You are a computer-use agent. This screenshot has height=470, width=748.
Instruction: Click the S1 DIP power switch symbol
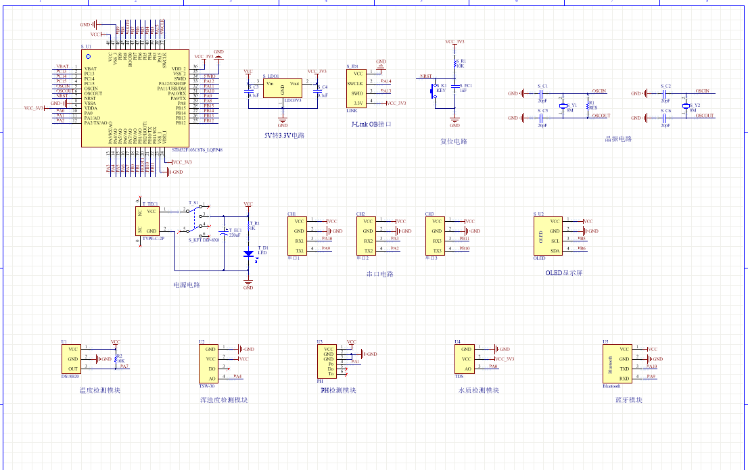[197, 220]
